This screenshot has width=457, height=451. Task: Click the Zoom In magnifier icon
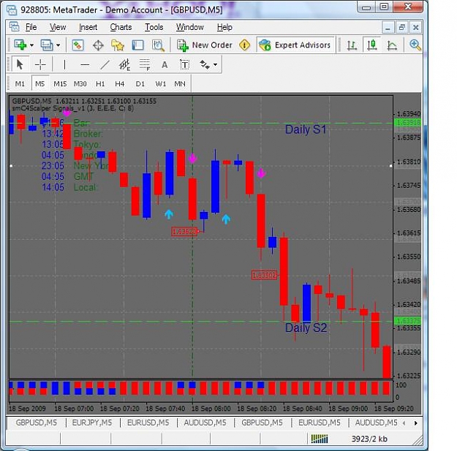tap(415, 45)
